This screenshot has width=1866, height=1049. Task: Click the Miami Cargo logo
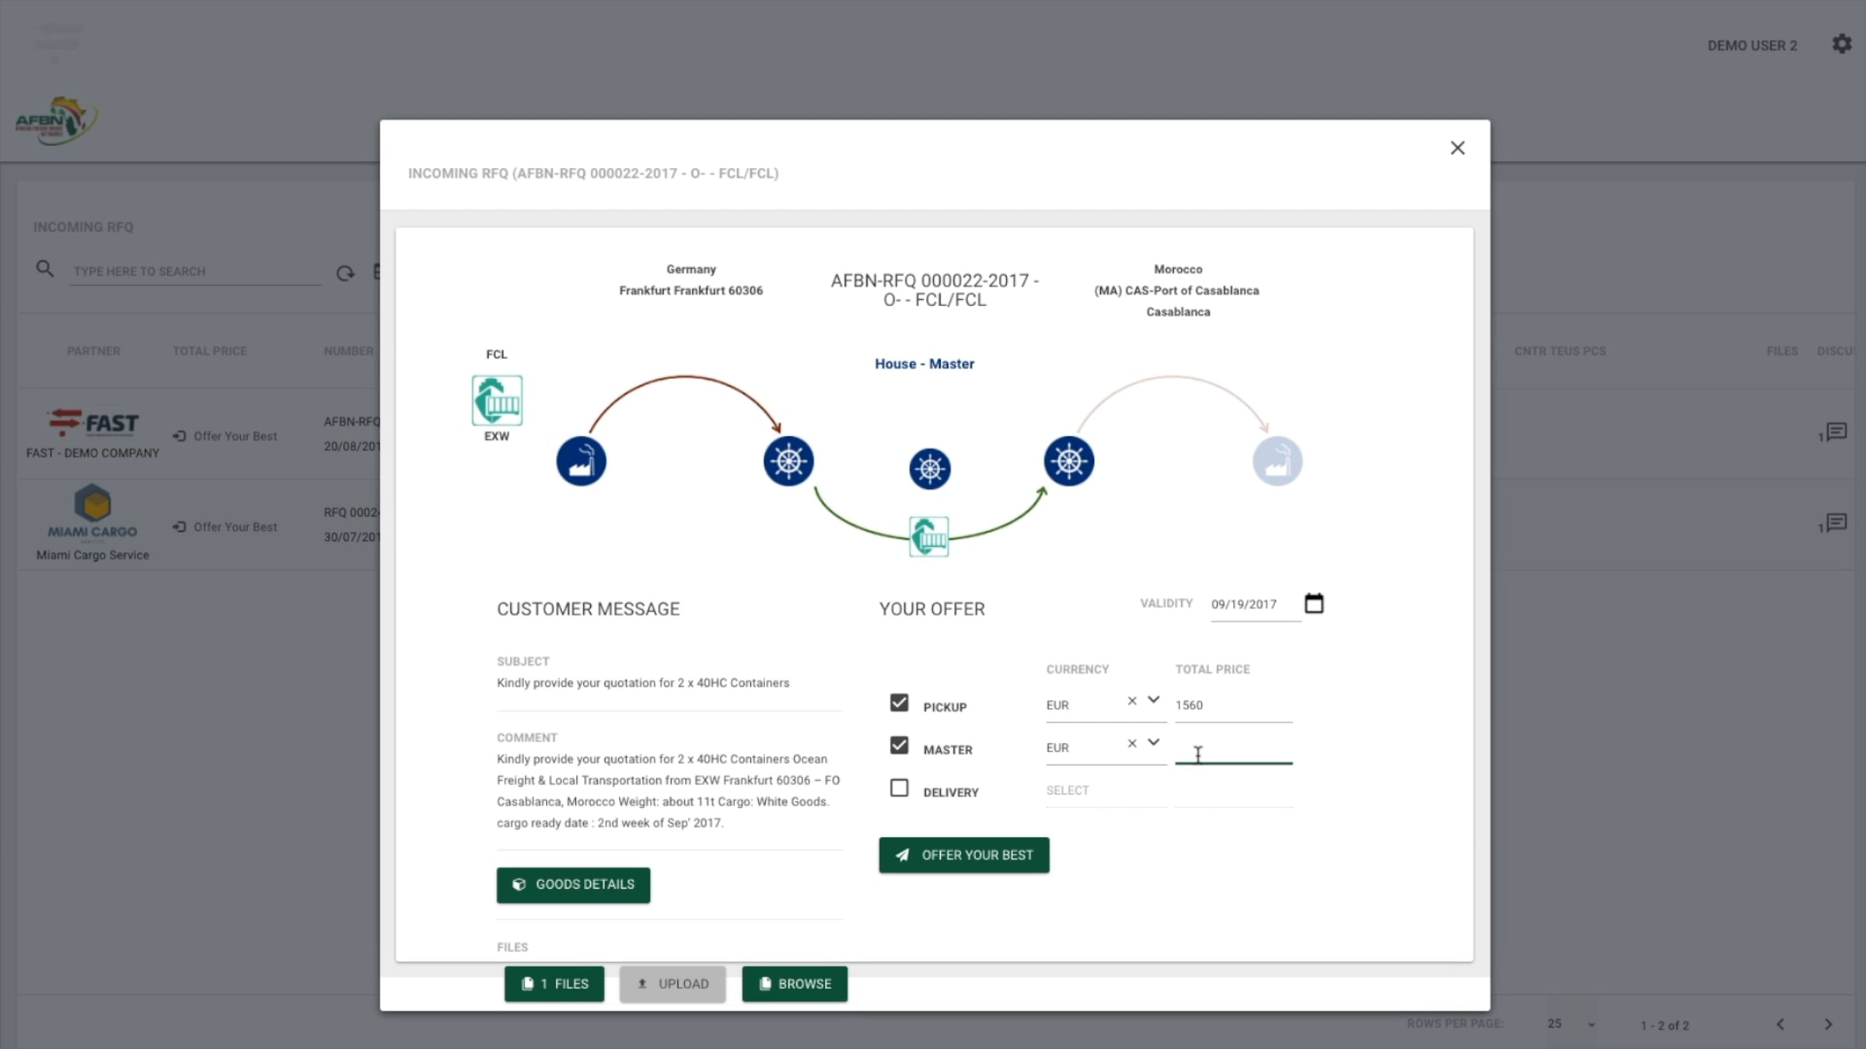click(93, 511)
